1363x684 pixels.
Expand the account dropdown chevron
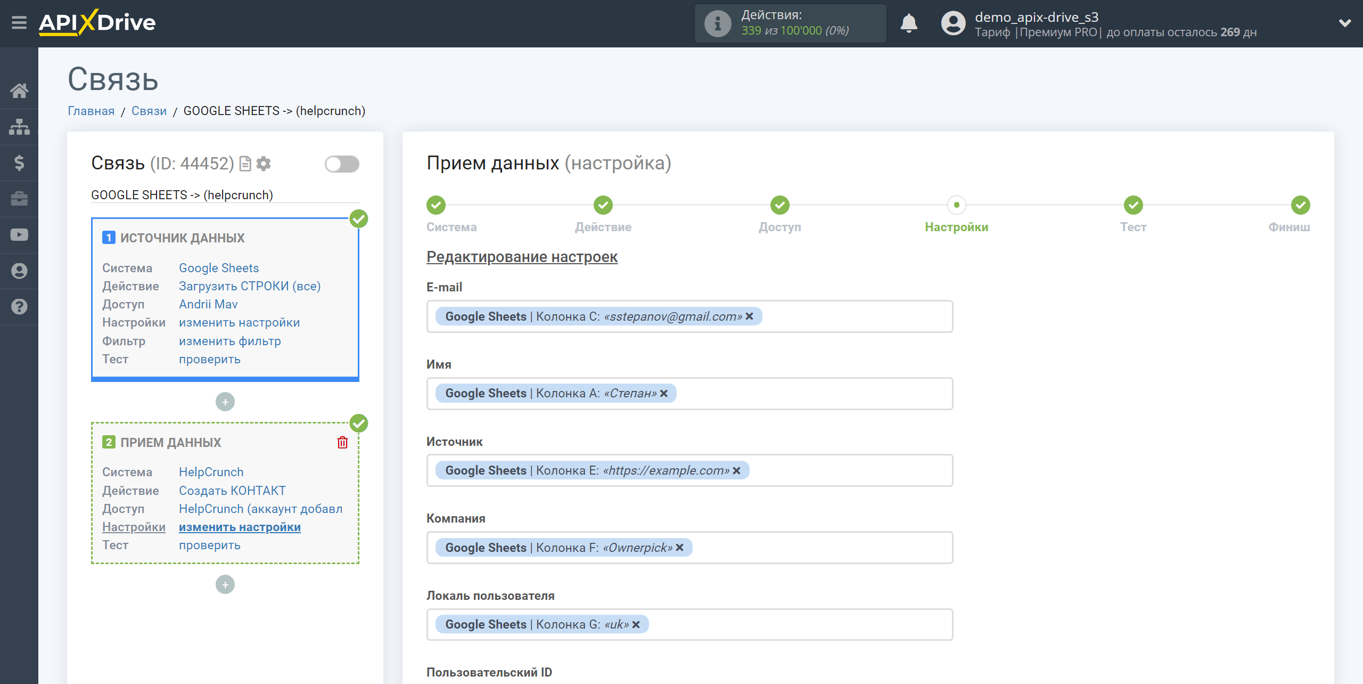click(1345, 23)
